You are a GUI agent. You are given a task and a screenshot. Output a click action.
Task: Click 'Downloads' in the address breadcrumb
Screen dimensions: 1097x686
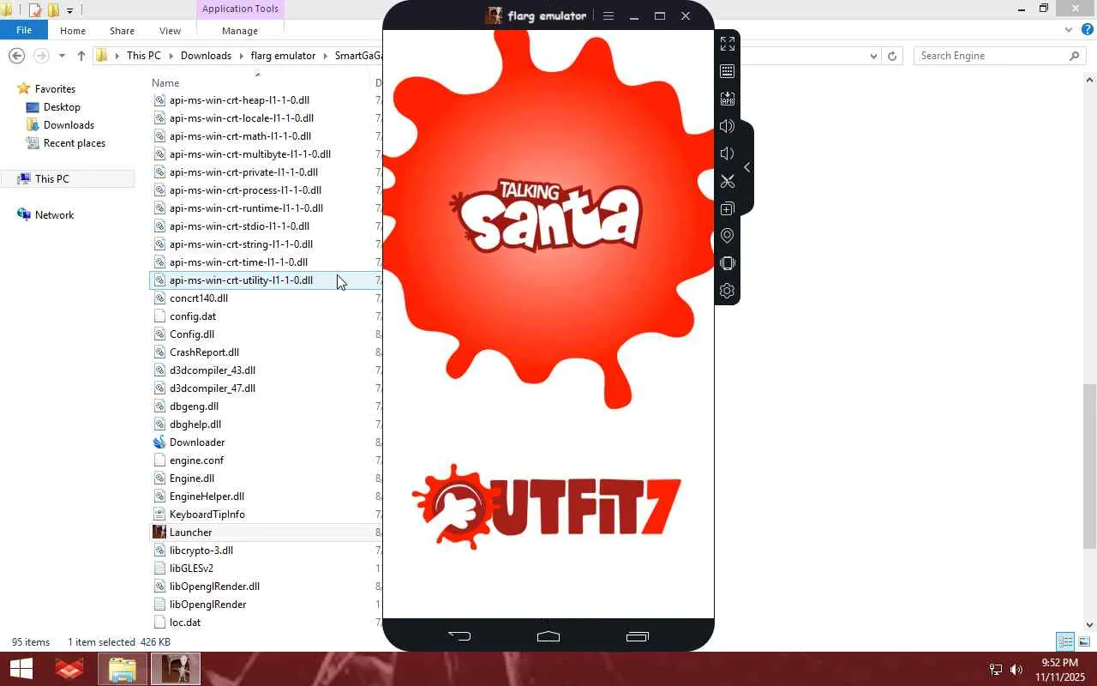tap(206, 56)
